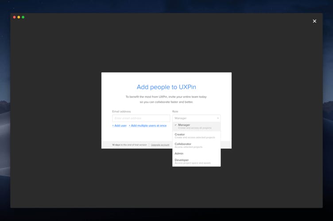Click the Email address input field

[x=141, y=118]
